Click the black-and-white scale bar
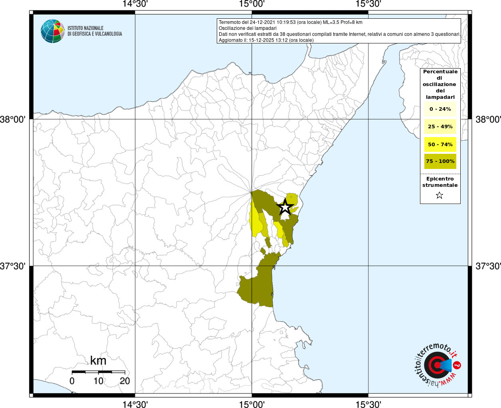 (99, 372)
